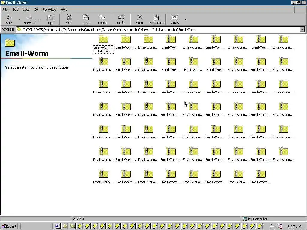Click the Views toolbar button
The width and height of the screenshot is (307, 230).
pyautogui.click(x=175, y=19)
